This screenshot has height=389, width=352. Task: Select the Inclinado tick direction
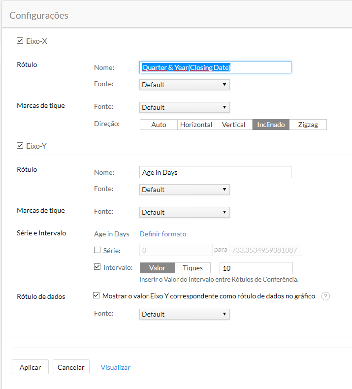coord(271,125)
